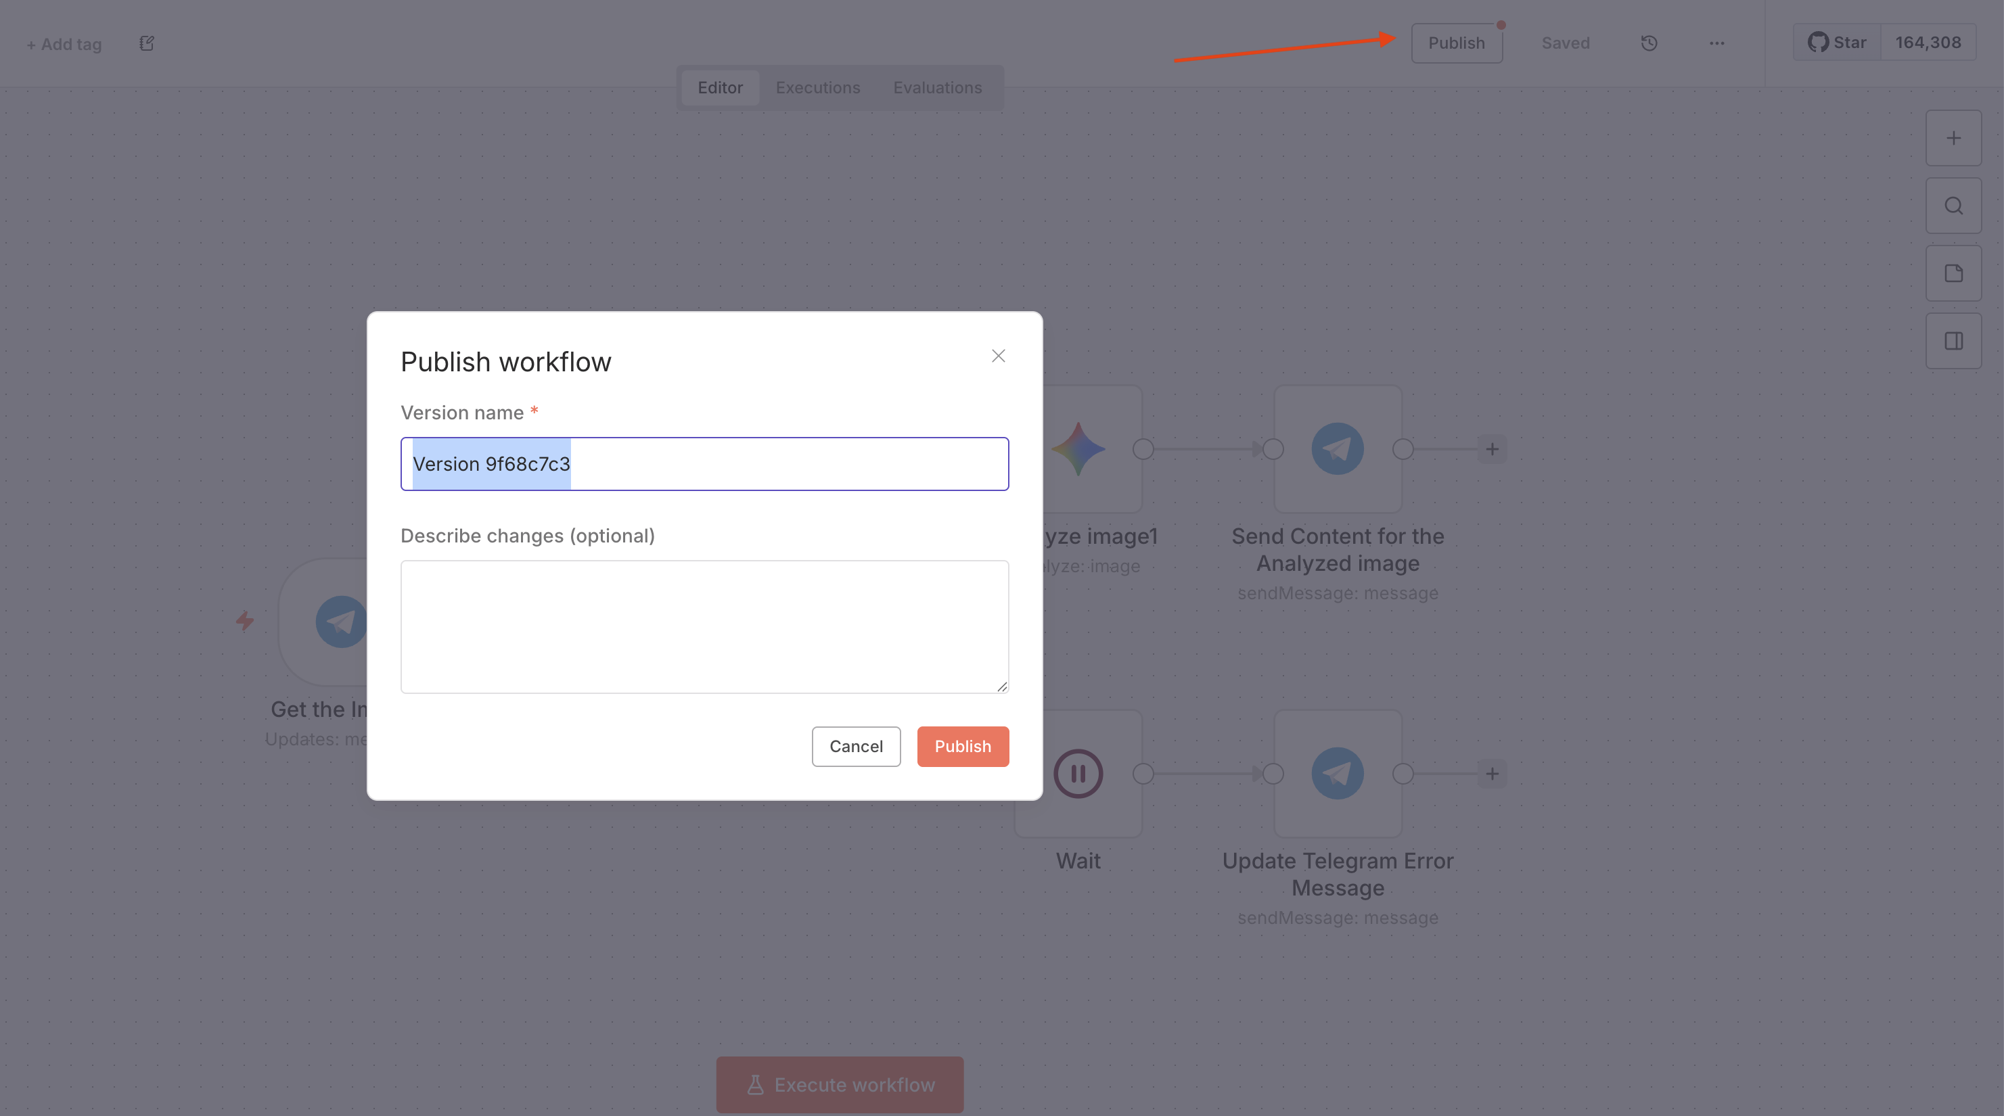The width and height of the screenshot is (2004, 1116).
Task: Confirm publishing with the Publish button
Action: click(x=962, y=746)
